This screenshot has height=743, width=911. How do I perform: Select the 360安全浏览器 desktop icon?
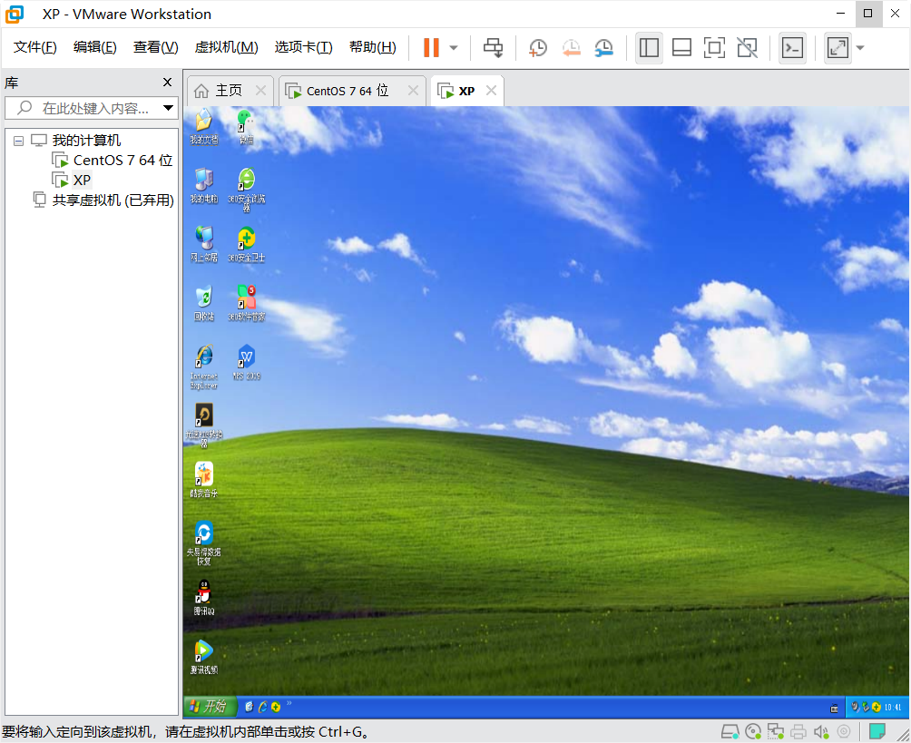tap(246, 190)
